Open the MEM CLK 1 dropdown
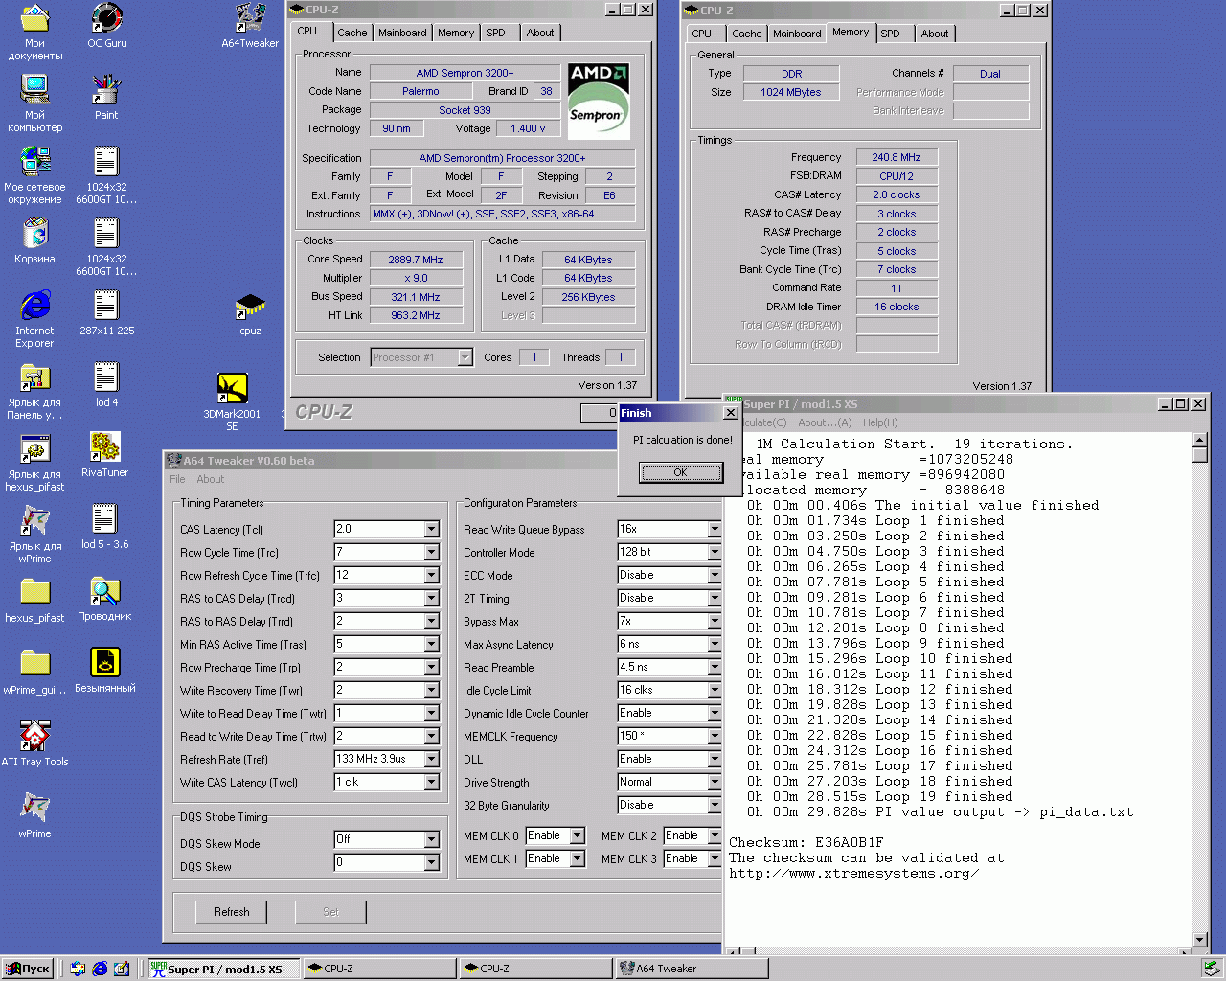 tap(577, 859)
